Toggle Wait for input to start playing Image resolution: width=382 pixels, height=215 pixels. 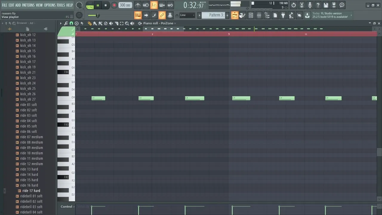click(146, 5)
